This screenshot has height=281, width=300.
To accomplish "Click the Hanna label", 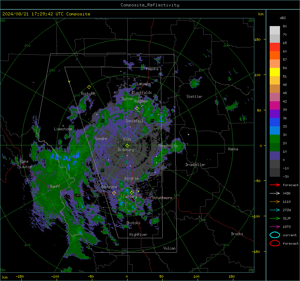I will click(233, 149).
